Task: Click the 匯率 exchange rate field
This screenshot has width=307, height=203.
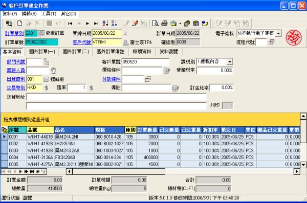Action: point(77,87)
